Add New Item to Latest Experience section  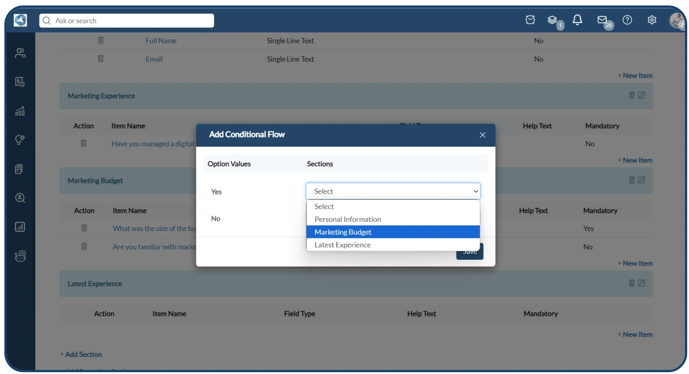[635, 334]
